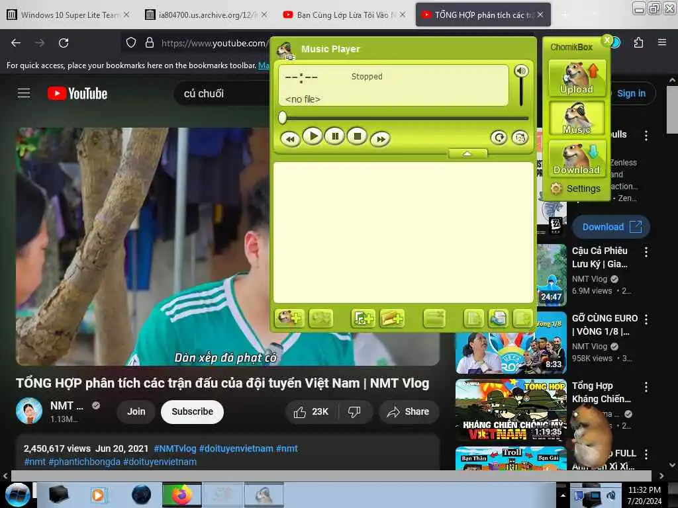Close the ChomikBox panel
The width and height of the screenshot is (678, 508).
pos(607,40)
